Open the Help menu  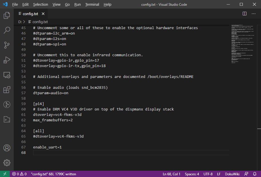pyautogui.click(x=107, y=5)
